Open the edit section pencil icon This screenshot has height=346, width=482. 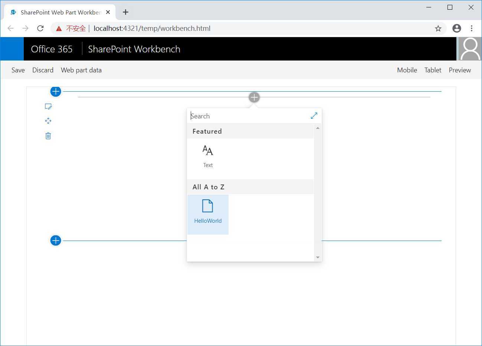[48, 107]
